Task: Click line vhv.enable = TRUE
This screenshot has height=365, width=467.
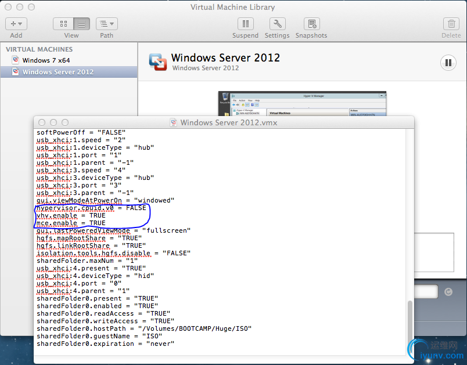Action: (71, 215)
